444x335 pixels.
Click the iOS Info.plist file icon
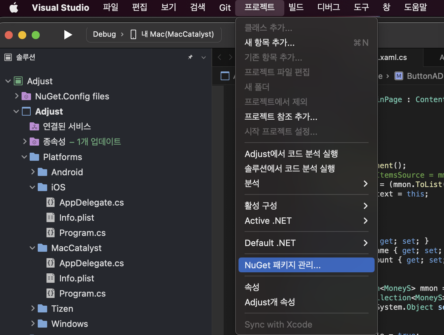51,217
